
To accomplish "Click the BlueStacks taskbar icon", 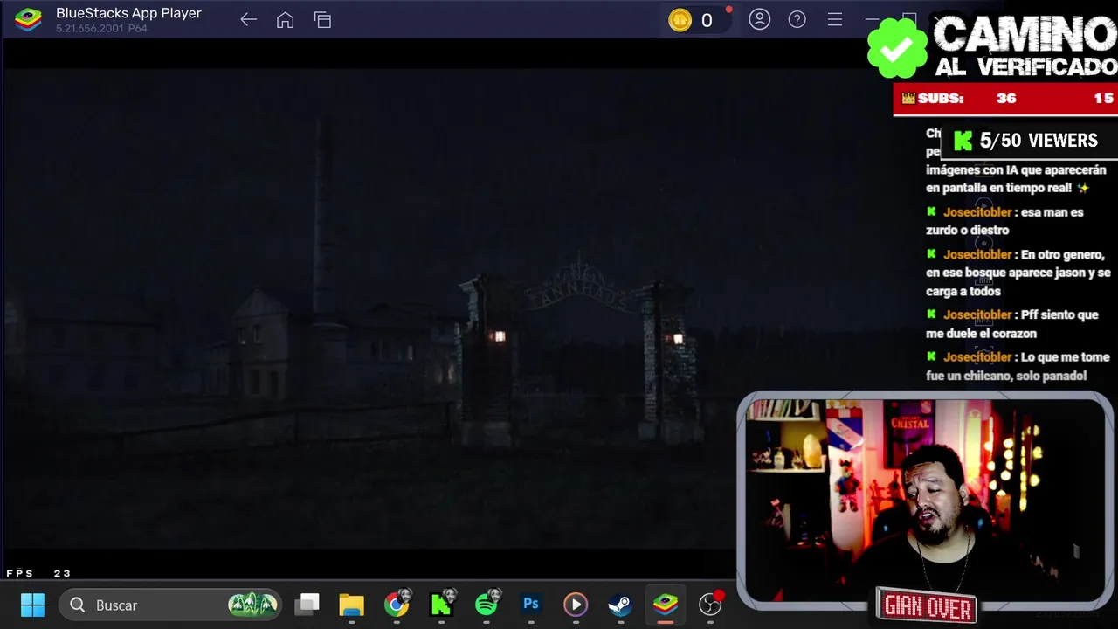I will pos(665,605).
